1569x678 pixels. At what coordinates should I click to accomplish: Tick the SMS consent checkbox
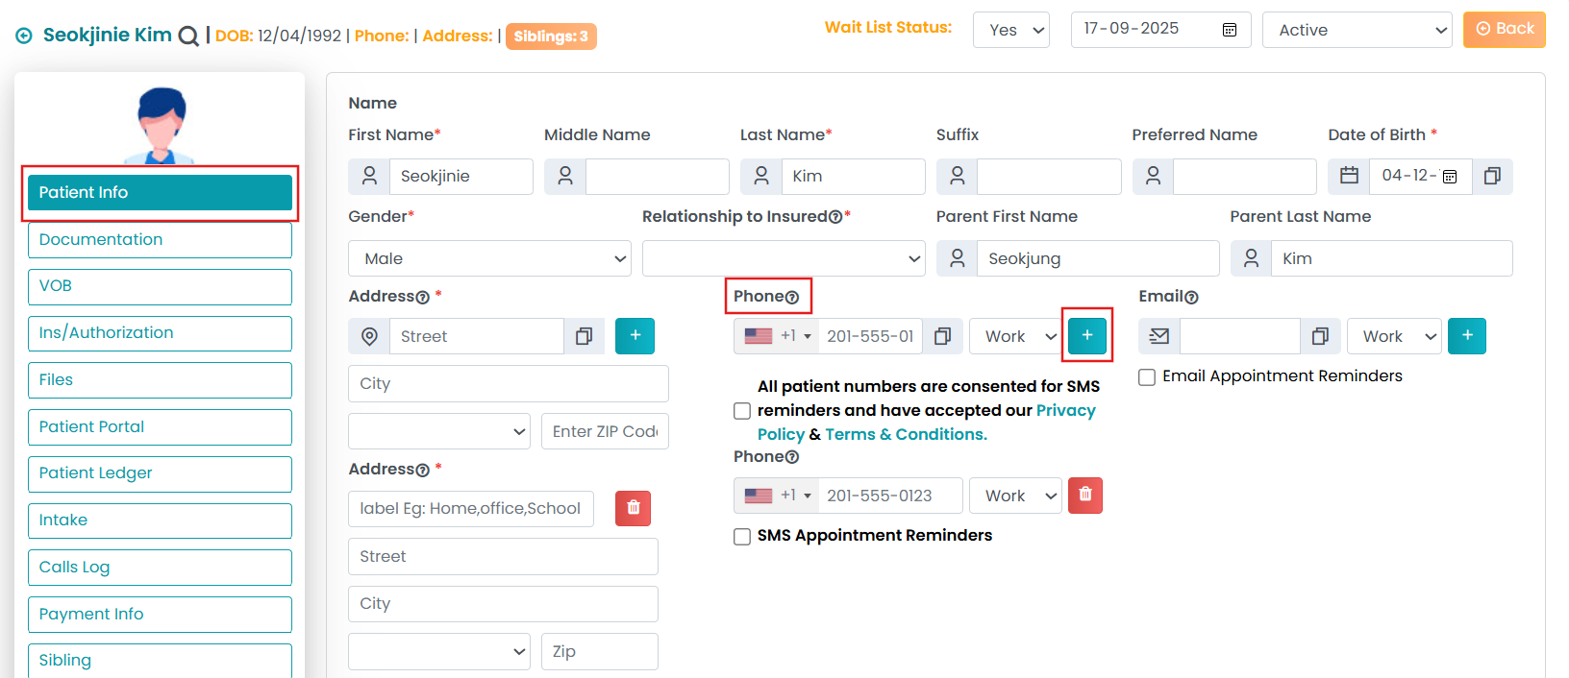[x=742, y=411]
